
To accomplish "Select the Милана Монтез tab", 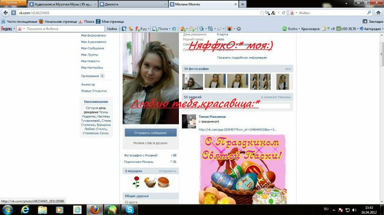I will (203, 4).
